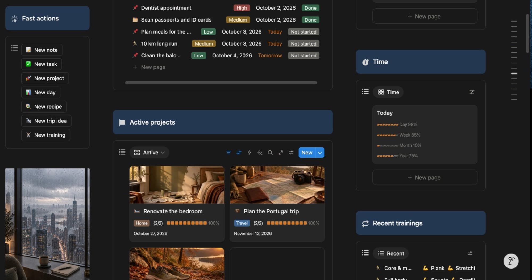Click New page below the tasks list
This screenshot has width=532, height=280.
click(x=149, y=67)
